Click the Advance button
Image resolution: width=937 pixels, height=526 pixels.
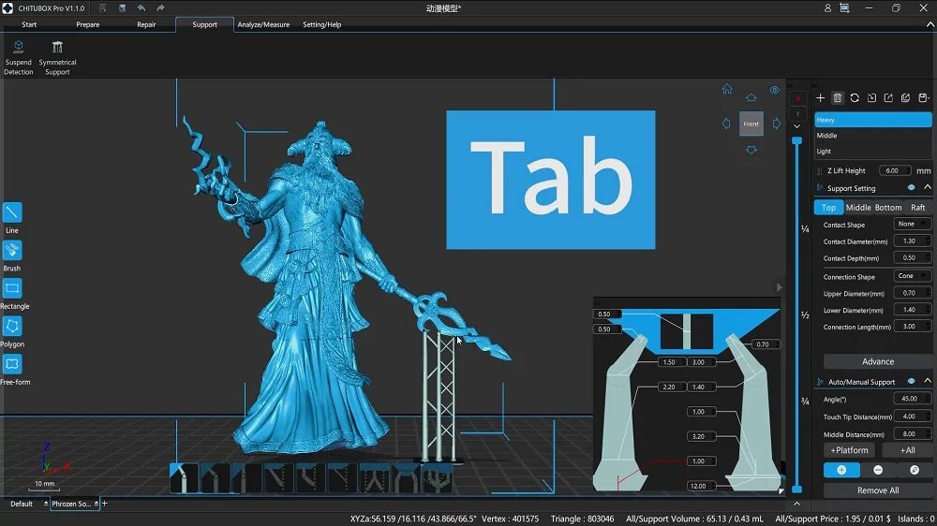(878, 361)
